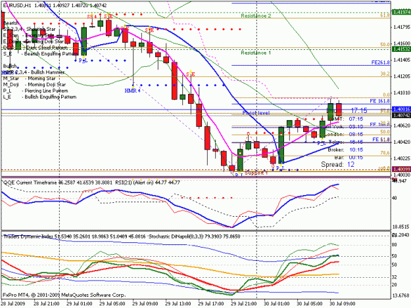The width and height of the screenshot is (411, 308).
Task: Select the Resistance 2 line label
Action: (256, 16)
